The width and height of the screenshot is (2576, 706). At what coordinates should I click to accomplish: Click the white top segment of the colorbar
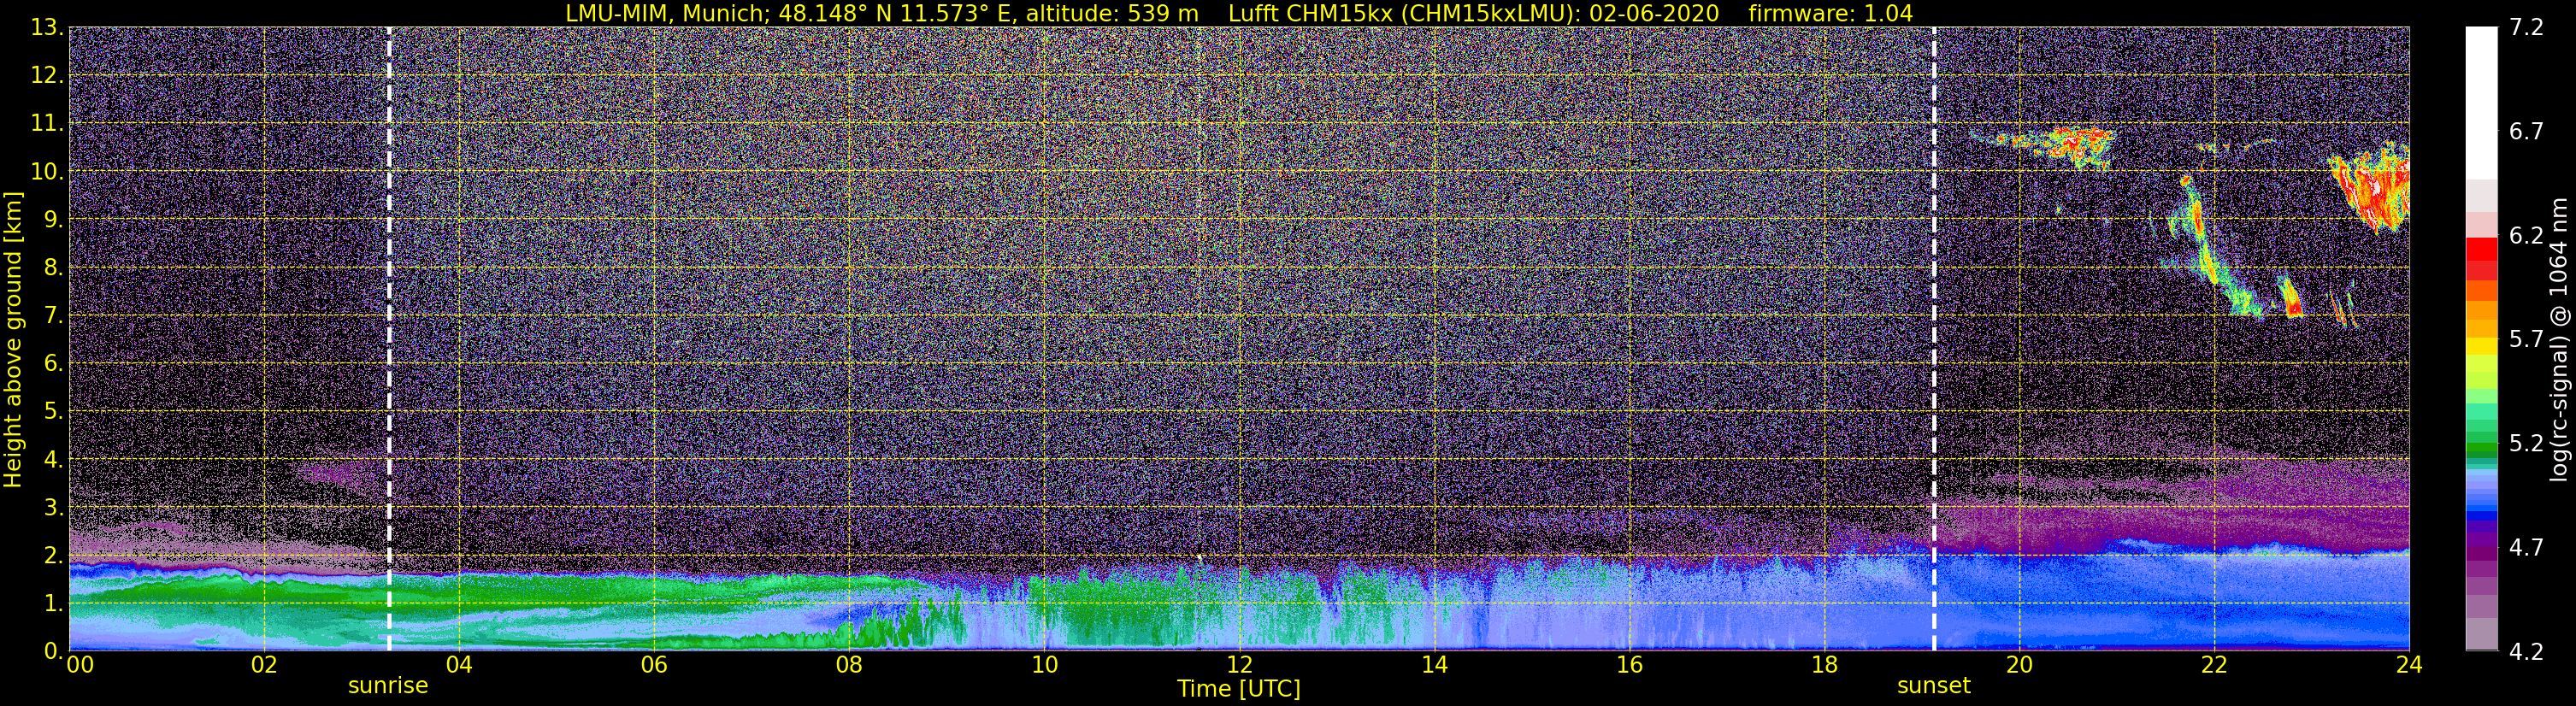coord(2481,103)
